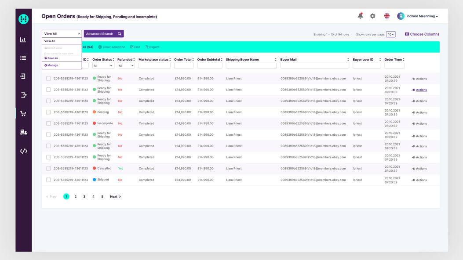This screenshot has width=463, height=260.
Task: Click the delivery truck sidebar icon
Action: pyautogui.click(x=23, y=132)
